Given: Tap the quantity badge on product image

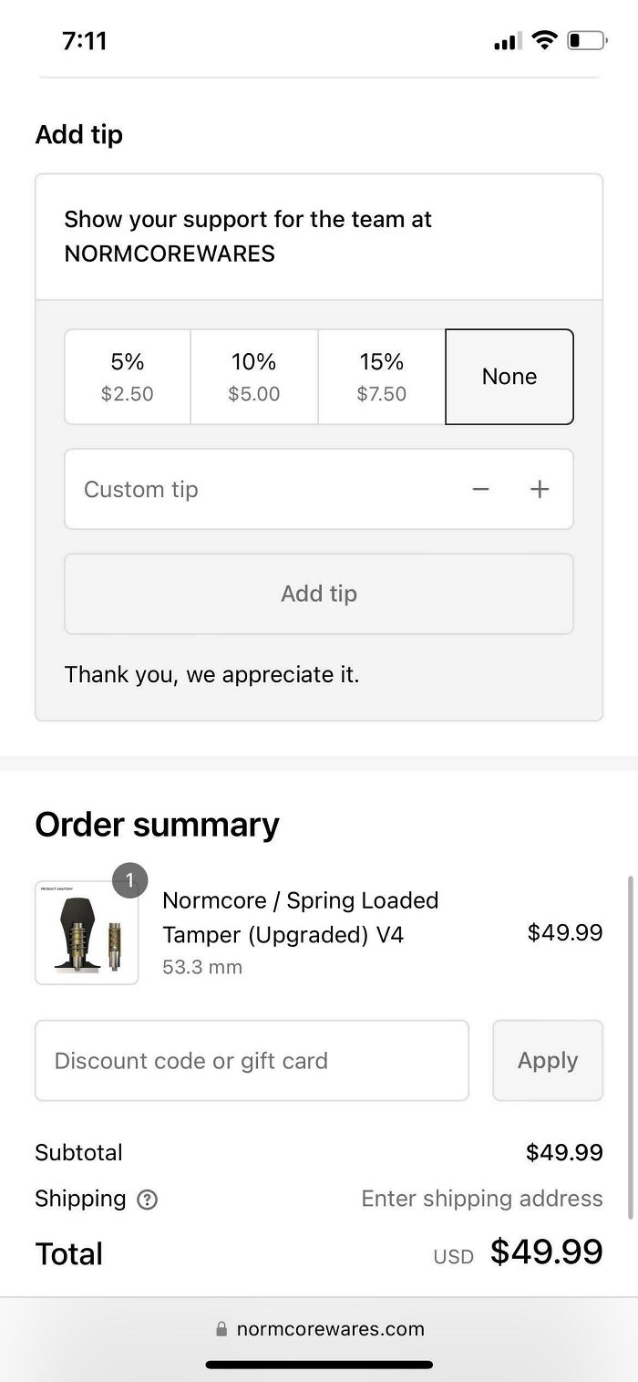Looking at the screenshot, I should [129, 880].
